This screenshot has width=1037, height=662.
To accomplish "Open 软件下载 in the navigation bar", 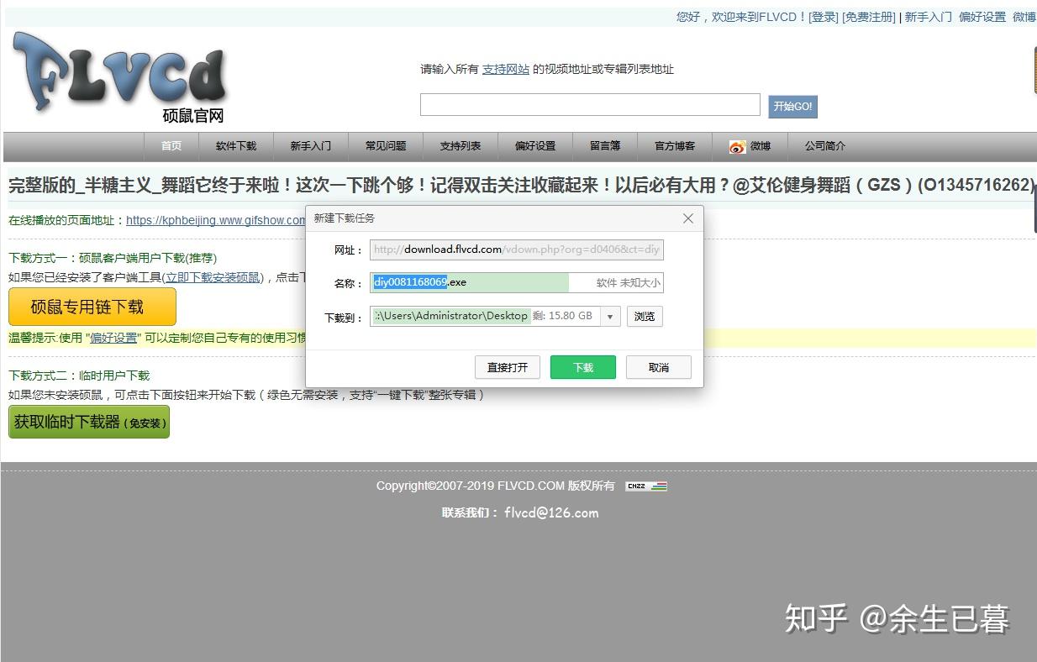I will point(236,146).
